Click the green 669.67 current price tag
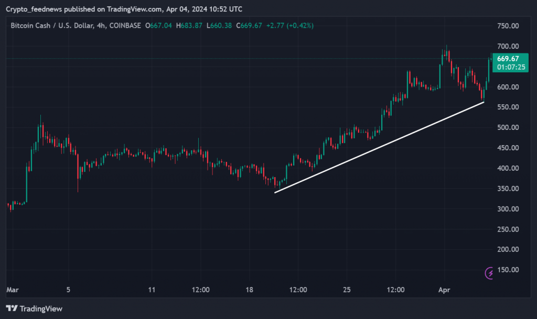This screenshot has width=537, height=319. [508, 59]
